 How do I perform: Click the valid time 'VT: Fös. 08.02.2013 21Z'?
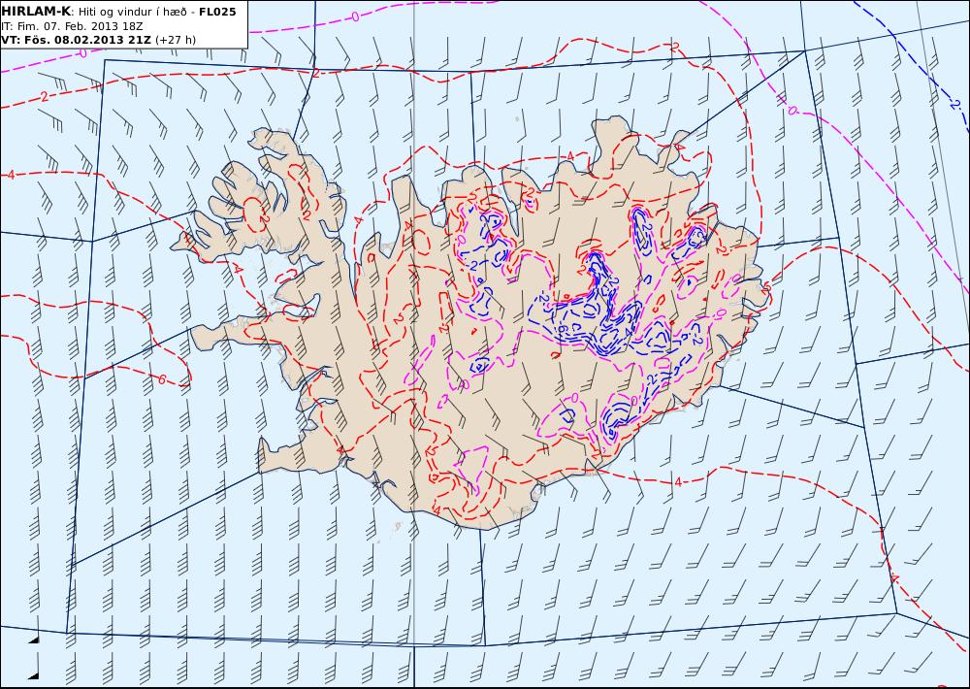[76, 40]
